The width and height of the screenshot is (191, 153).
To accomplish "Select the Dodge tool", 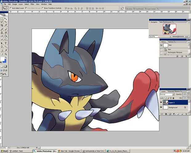I will click(x=6, y=39).
